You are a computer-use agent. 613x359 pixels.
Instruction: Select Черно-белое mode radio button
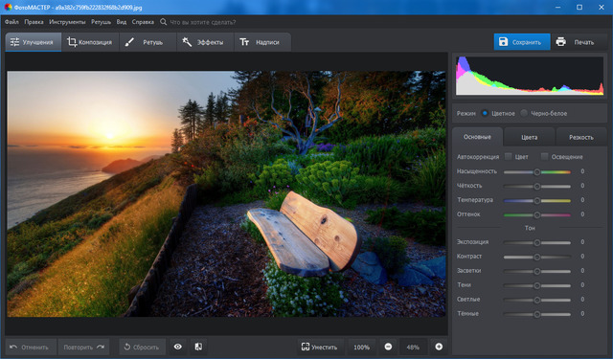click(524, 113)
